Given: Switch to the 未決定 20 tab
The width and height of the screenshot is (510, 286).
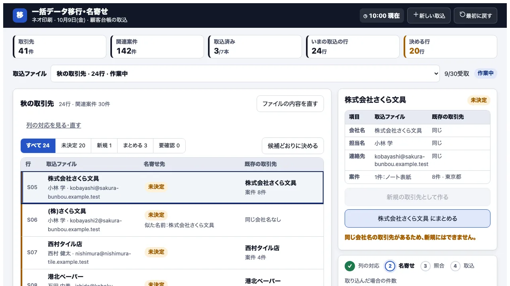Looking at the screenshot, I should (73, 145).
